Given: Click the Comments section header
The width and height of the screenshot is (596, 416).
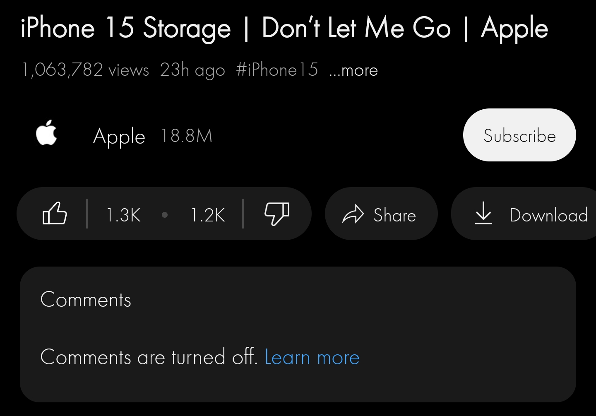Looking at the screenshot, I should 86,300.
